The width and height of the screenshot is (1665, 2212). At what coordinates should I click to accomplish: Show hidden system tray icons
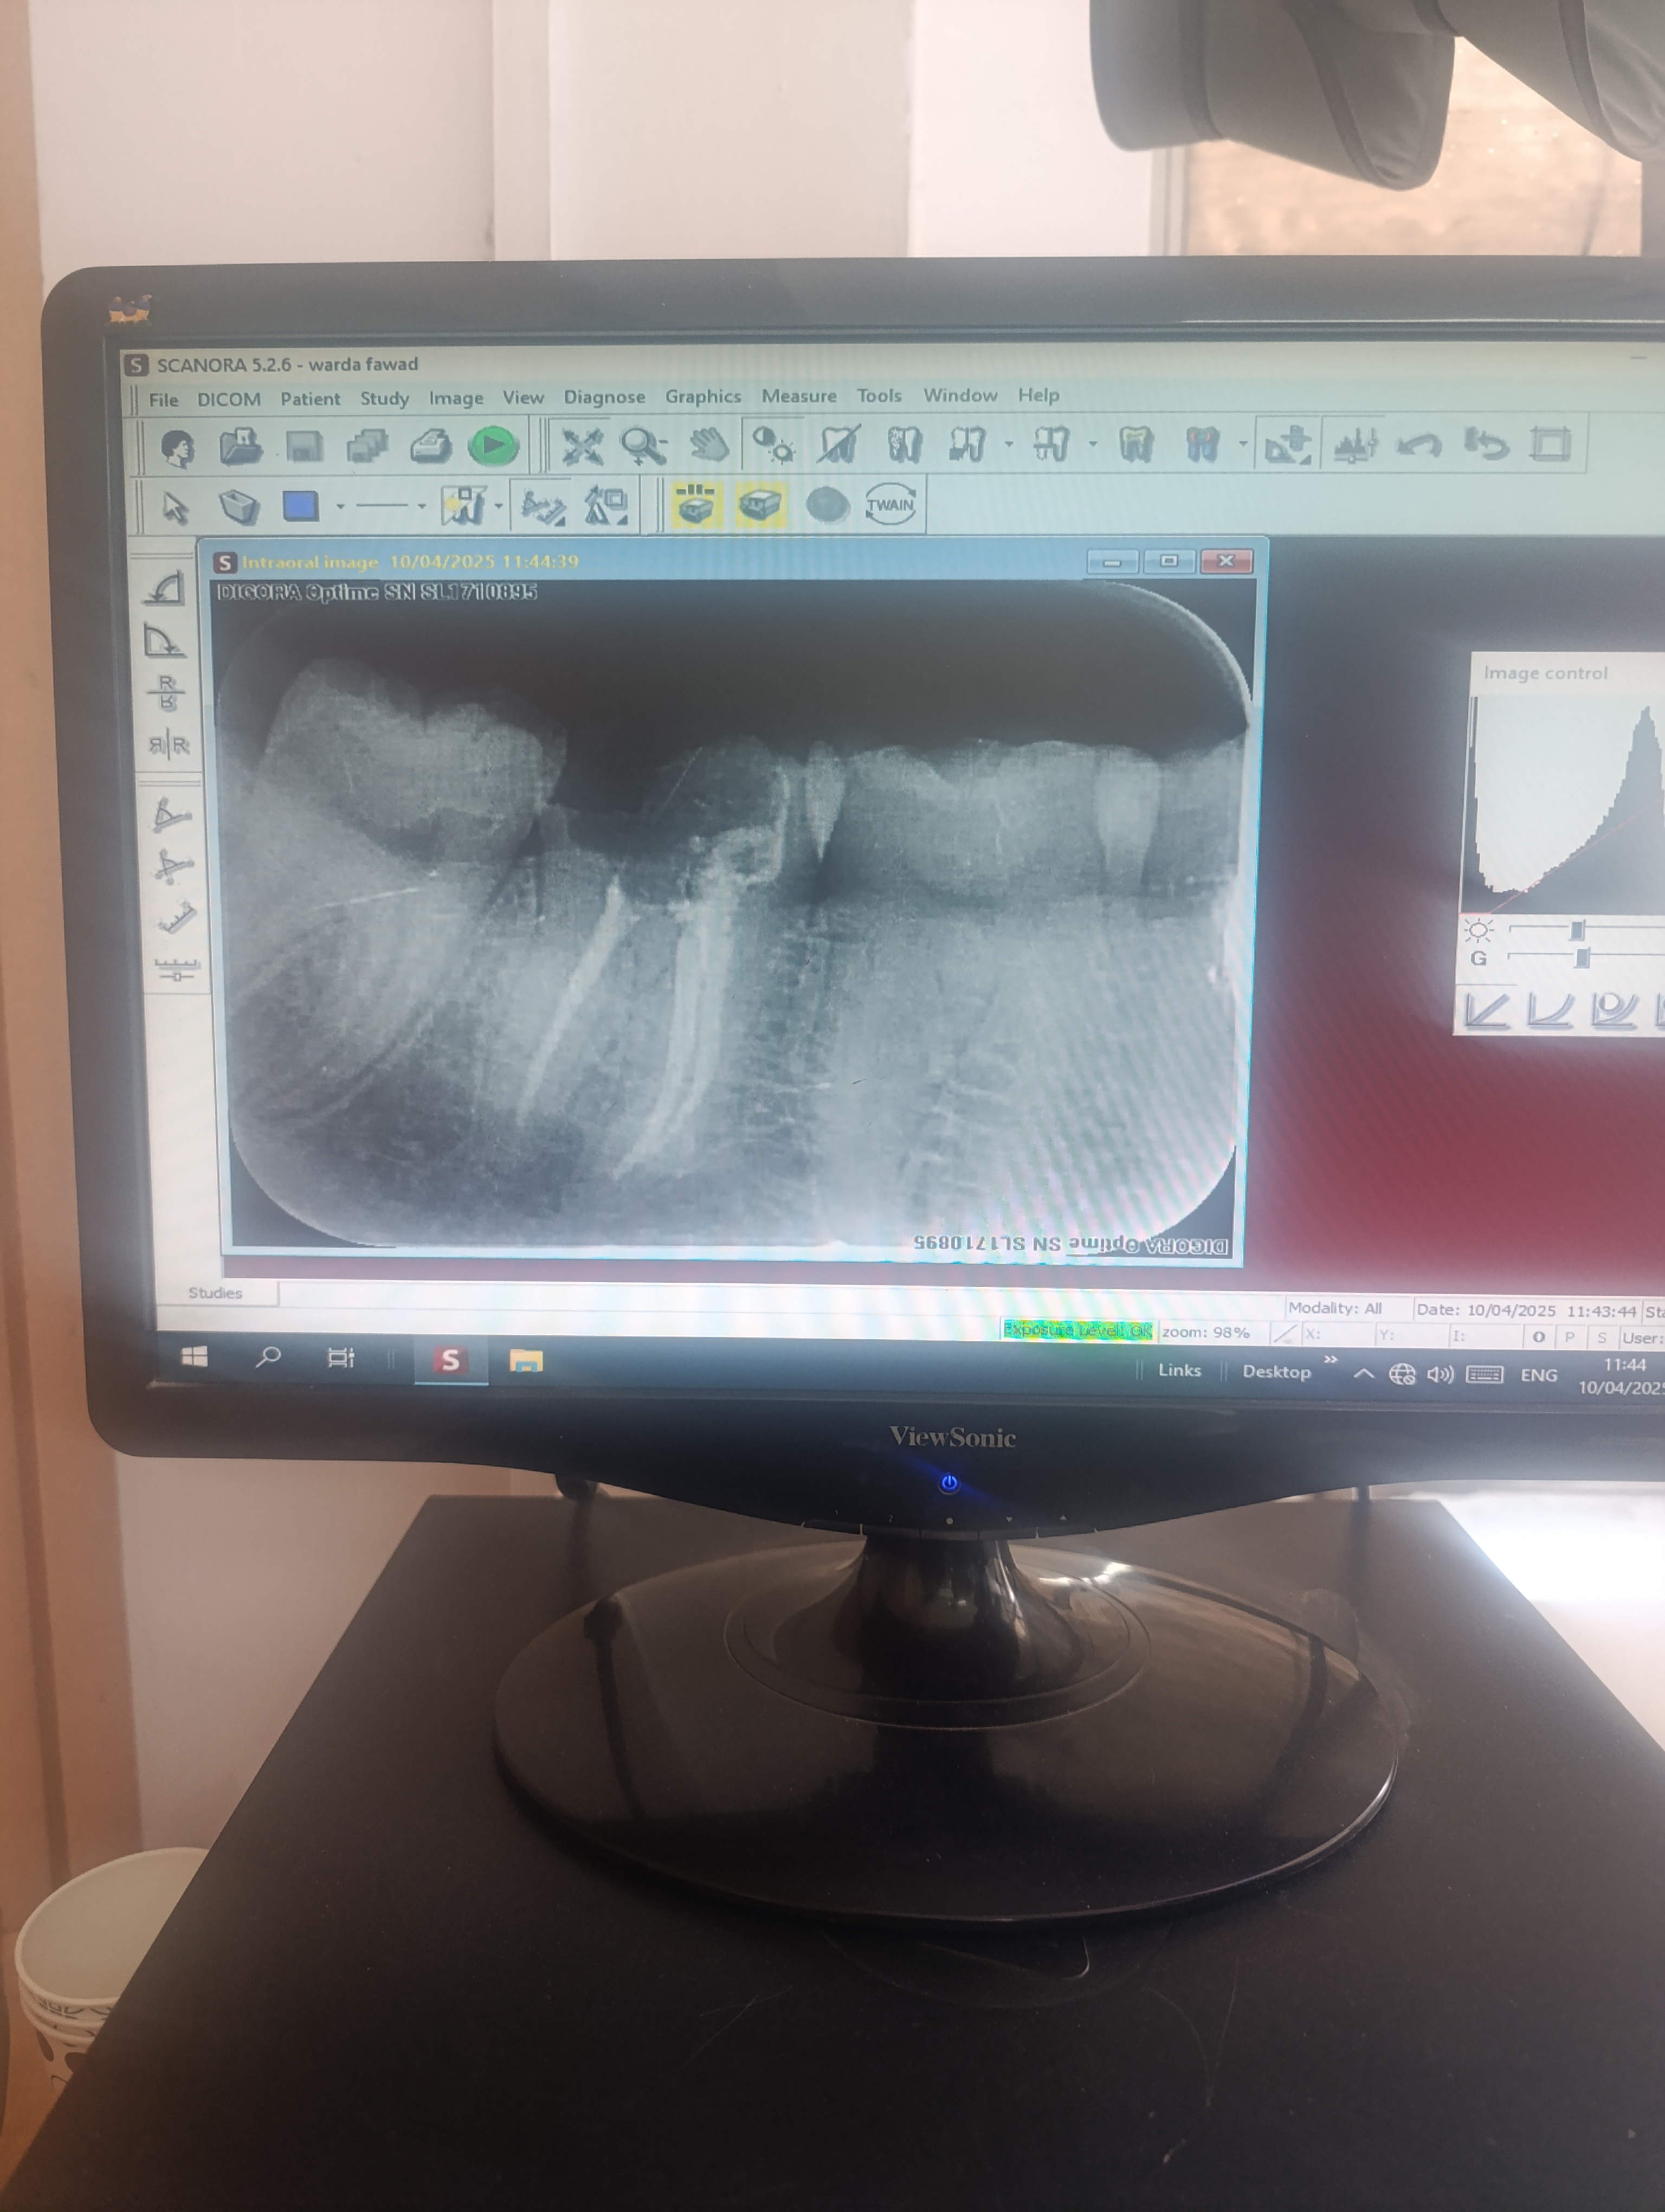[x=1362, y=1374]
